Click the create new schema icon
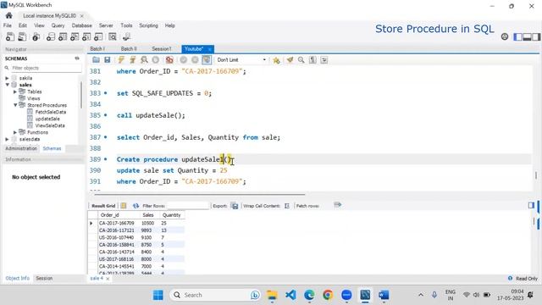This screenshot has height=305, width=542. (x=51, y=36)
